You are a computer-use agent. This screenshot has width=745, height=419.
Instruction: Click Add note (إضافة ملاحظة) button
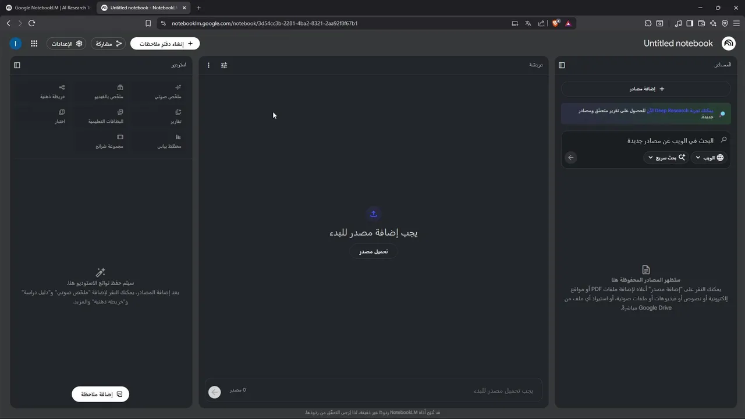click(x=101, y=394)
